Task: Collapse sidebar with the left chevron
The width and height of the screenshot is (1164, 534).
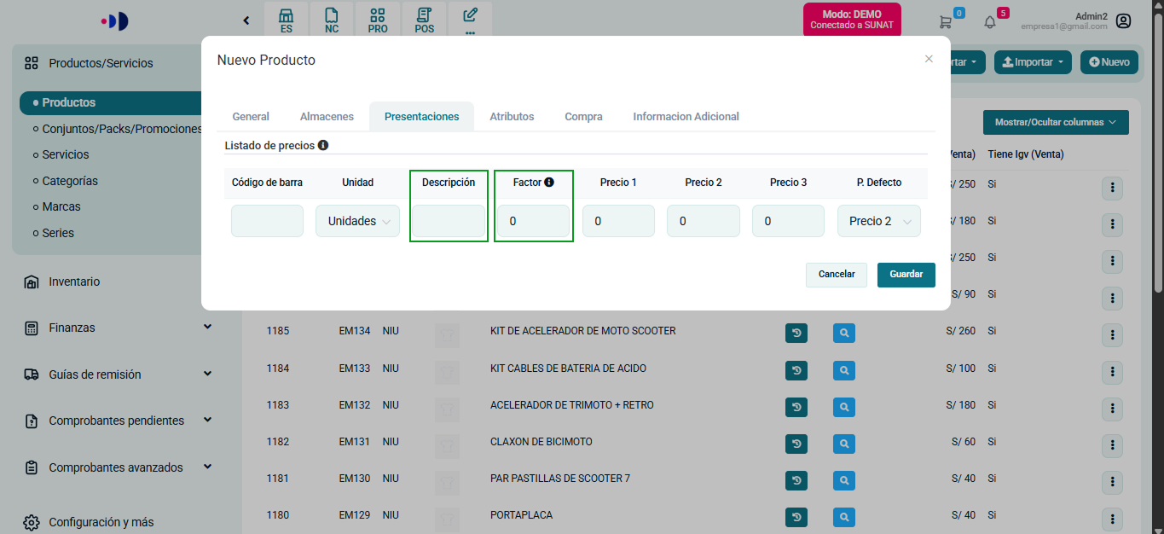Action: pyautogui.click(x=246, y=20)
